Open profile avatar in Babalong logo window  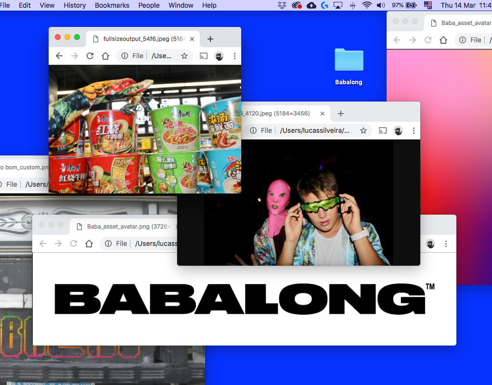coord(430,244)
